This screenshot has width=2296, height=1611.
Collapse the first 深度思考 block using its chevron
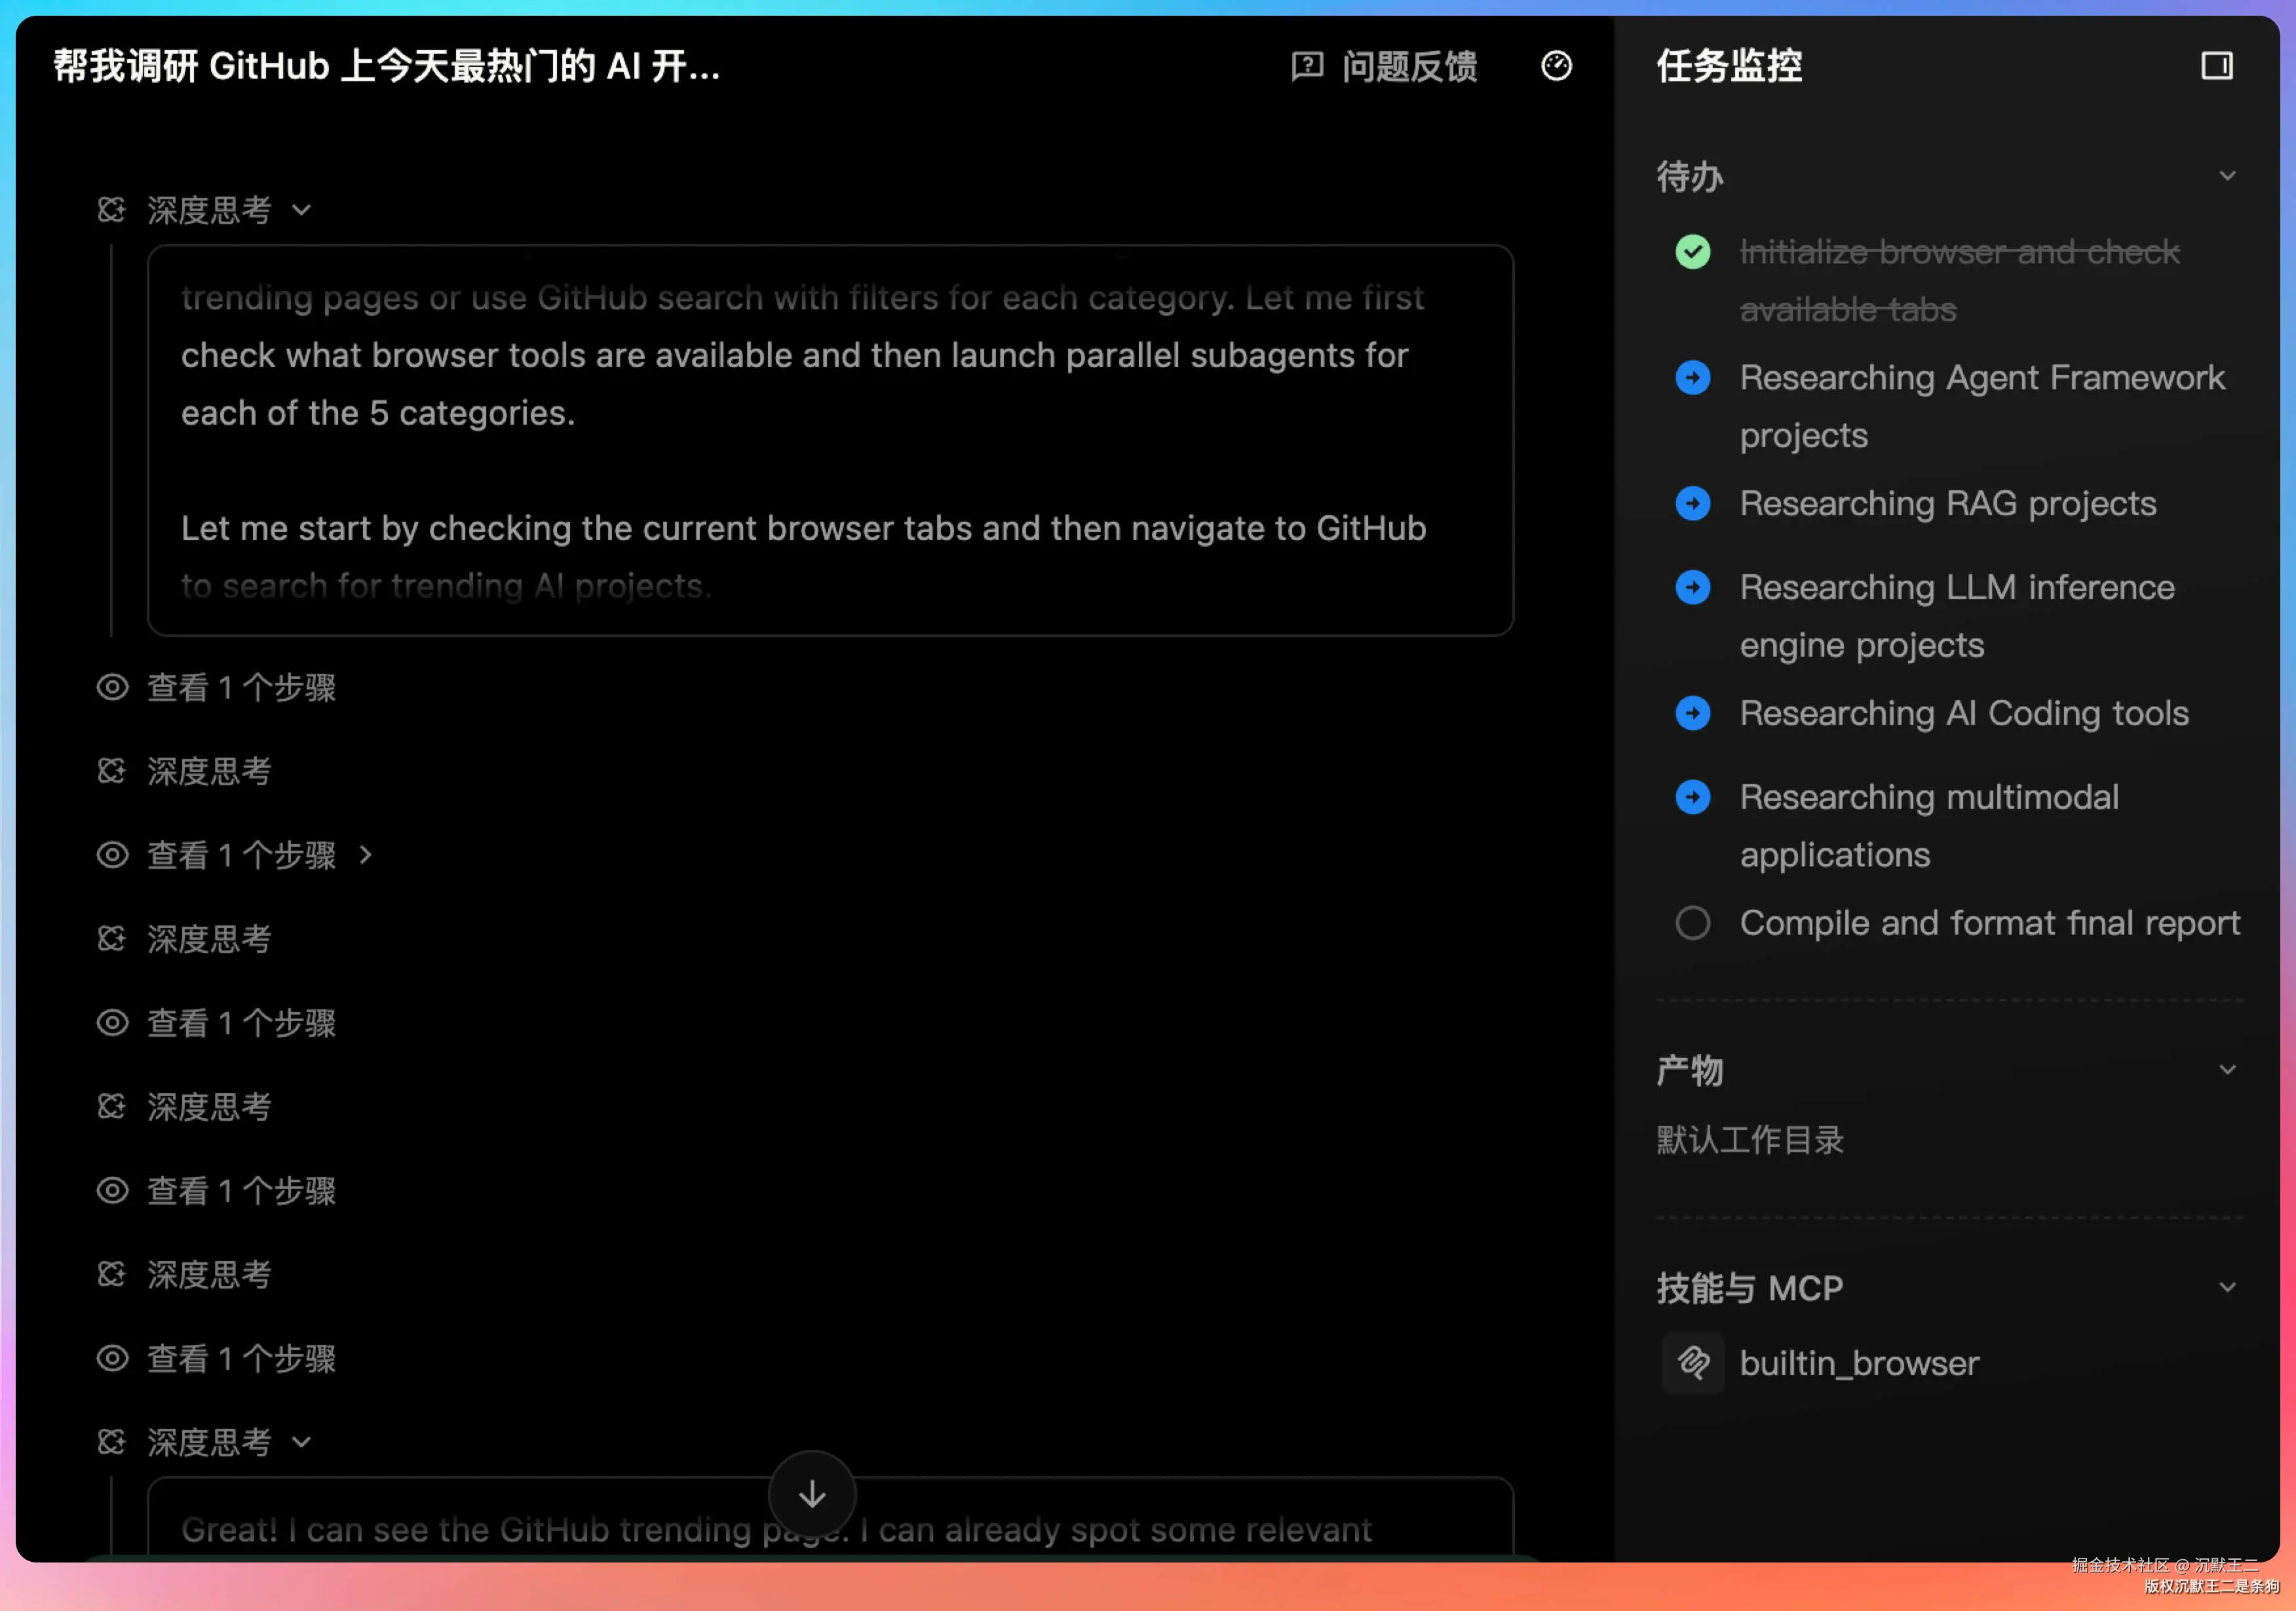tap(302, 210)
